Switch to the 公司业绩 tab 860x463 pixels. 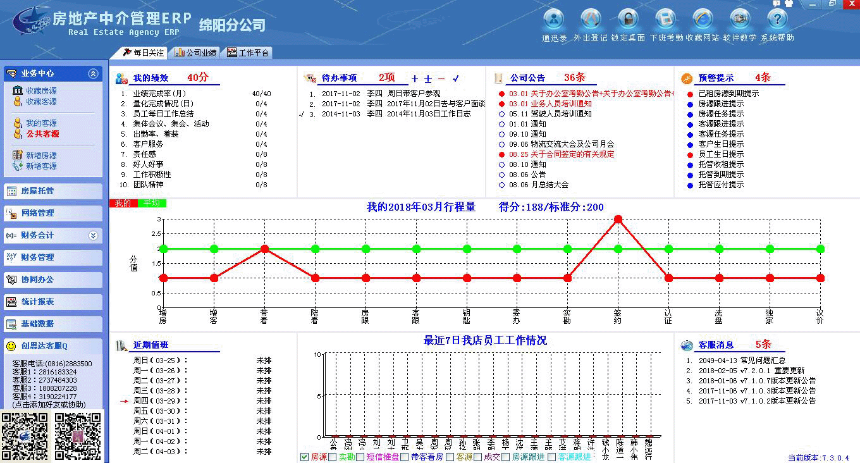(195, 53)
